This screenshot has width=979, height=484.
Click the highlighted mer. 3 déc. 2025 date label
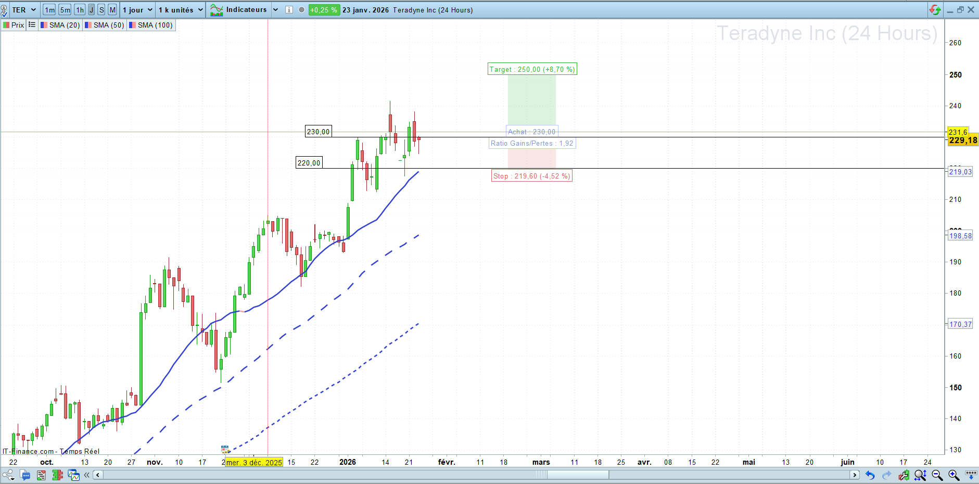[254, 462]
